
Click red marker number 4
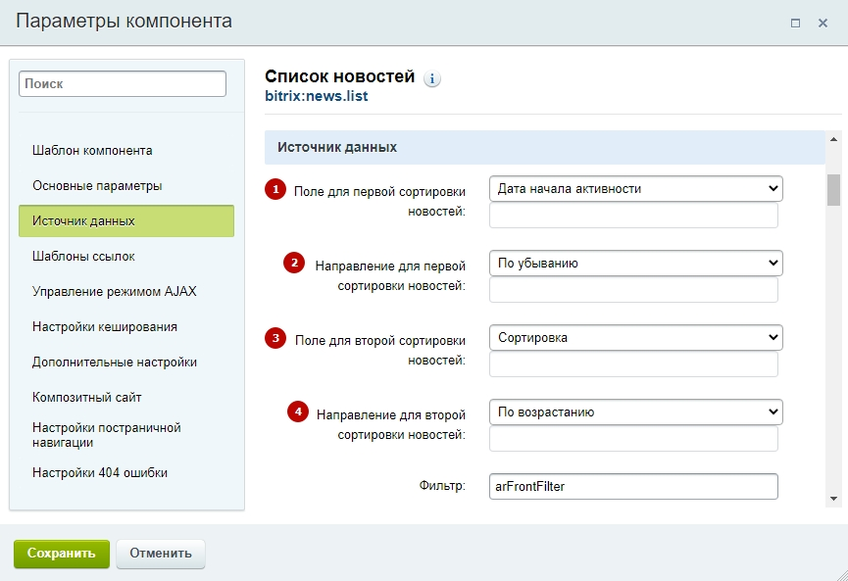pyautogui.click(x=297, y=412)
